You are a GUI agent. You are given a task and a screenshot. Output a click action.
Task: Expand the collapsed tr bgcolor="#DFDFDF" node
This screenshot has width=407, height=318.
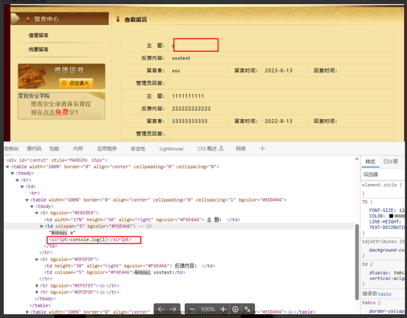pos(37,292)
